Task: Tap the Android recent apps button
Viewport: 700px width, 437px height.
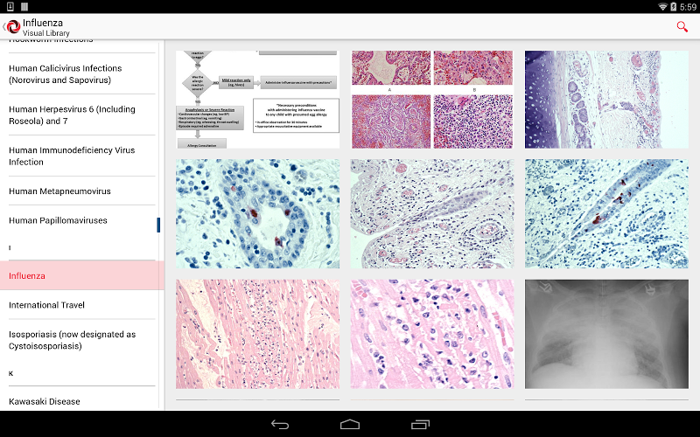Action: [x=420, y=424]
